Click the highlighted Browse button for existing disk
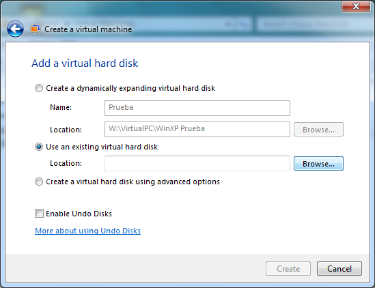Screen dimensions: 375x288 click(x=318, y=164)
